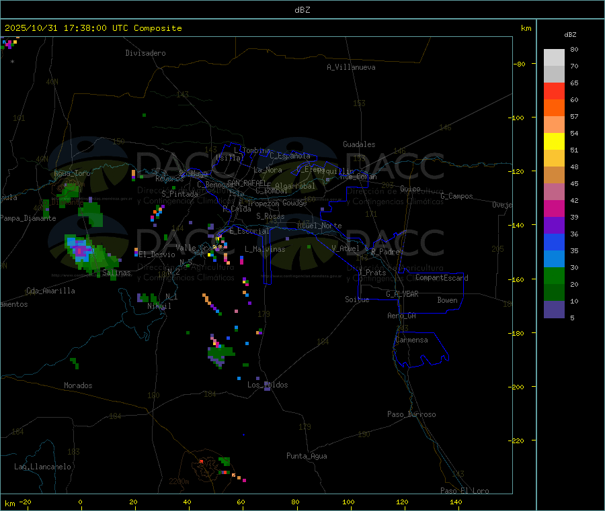The image size is (605, 511).
Task: Click the Guadales map label
Action: [x=359, y=144]
